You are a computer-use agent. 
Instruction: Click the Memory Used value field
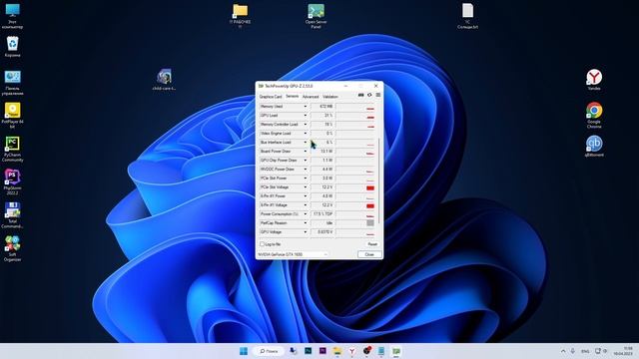point(322,107)
